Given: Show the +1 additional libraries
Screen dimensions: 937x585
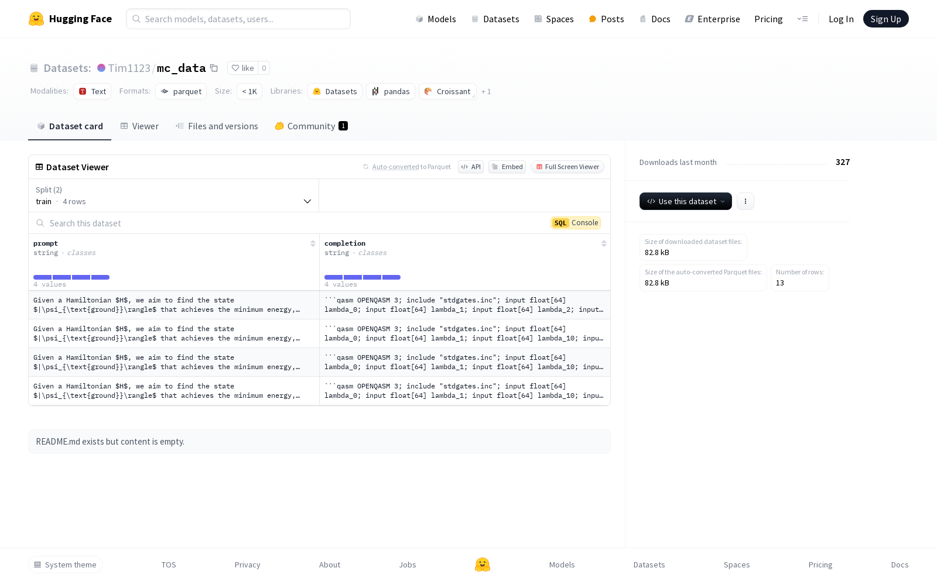Looking at the screenshot, I should pos(486,92).
